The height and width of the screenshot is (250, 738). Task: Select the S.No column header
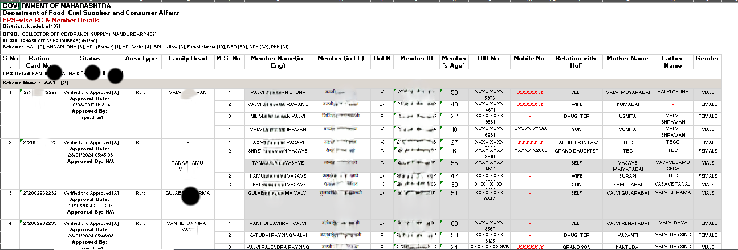[10, 62]
